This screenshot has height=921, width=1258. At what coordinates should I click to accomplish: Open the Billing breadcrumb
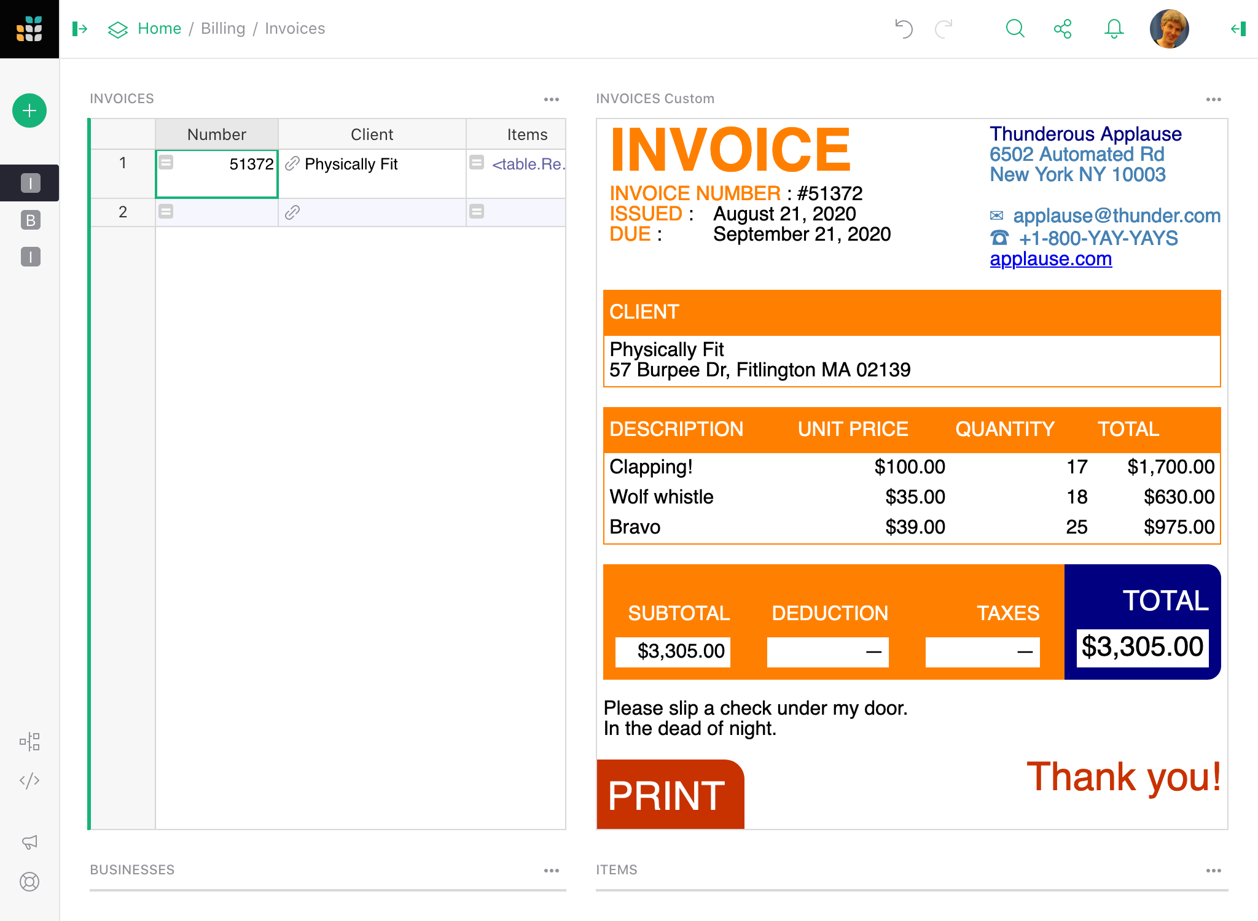(223, 28)
